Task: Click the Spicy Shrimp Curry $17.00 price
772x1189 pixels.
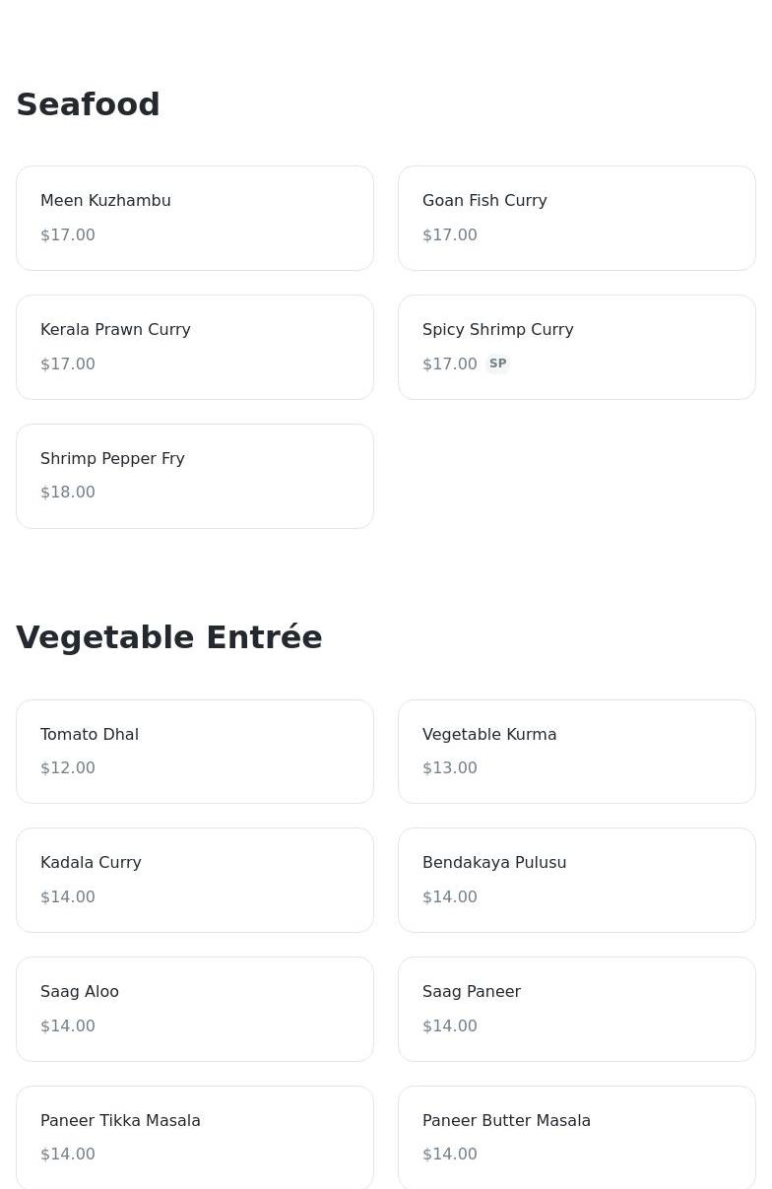Action: pos(450,364)
